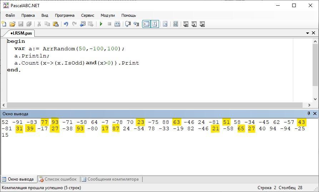Viewport: 319px width, 192px height.
Task: Switch to Сообщения компилятора tab
Action: 110,179
